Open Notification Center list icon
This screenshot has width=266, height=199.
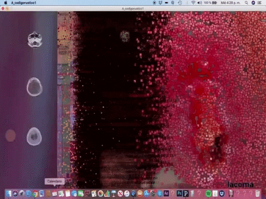point(260,3)
